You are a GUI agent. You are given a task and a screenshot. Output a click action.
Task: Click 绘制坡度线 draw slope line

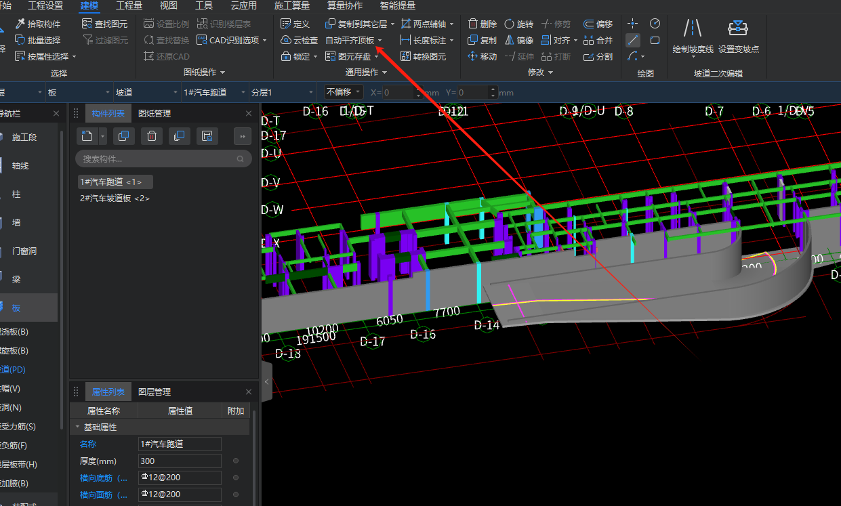pyautogui.click(x=693, y=36)
